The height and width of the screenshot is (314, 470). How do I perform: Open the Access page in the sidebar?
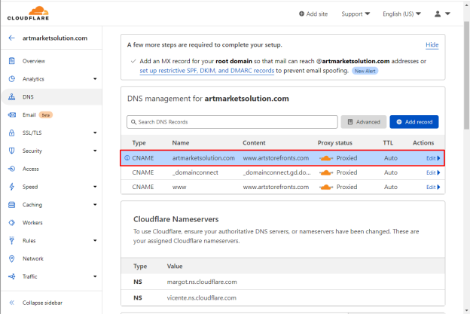pos(31,169)
